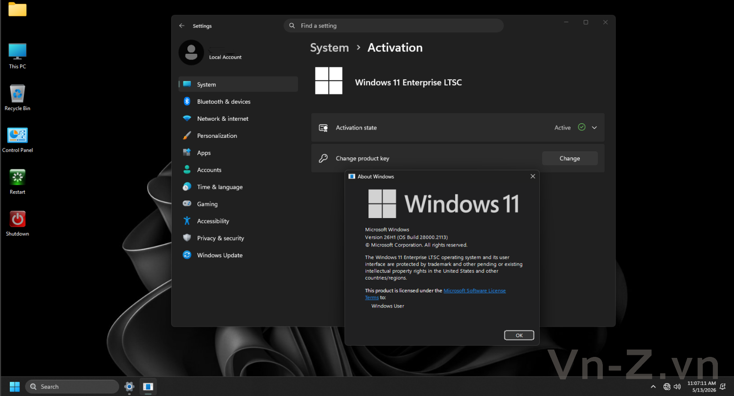Viewport: 734px width, 396px height.
Task: Open Accounts settings in sidebar
Action: 238,170
